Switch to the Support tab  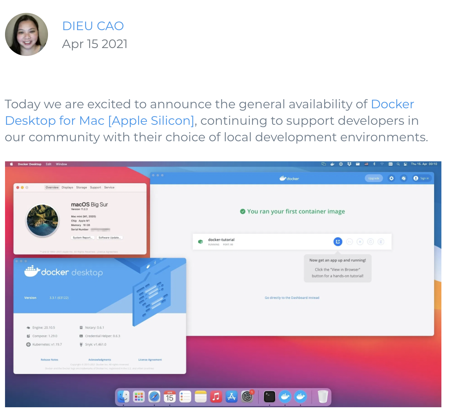95,187
